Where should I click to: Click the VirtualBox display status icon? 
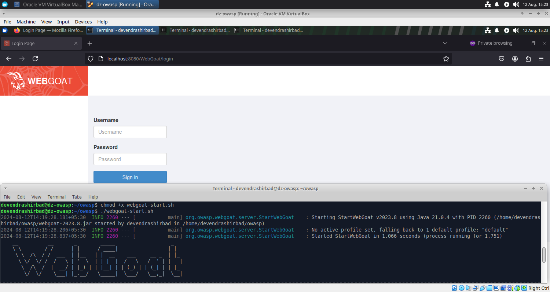point(496,288)
